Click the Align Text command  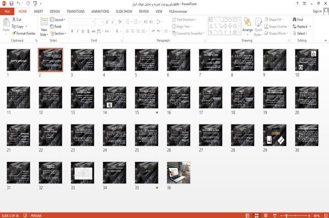[181, 26]
